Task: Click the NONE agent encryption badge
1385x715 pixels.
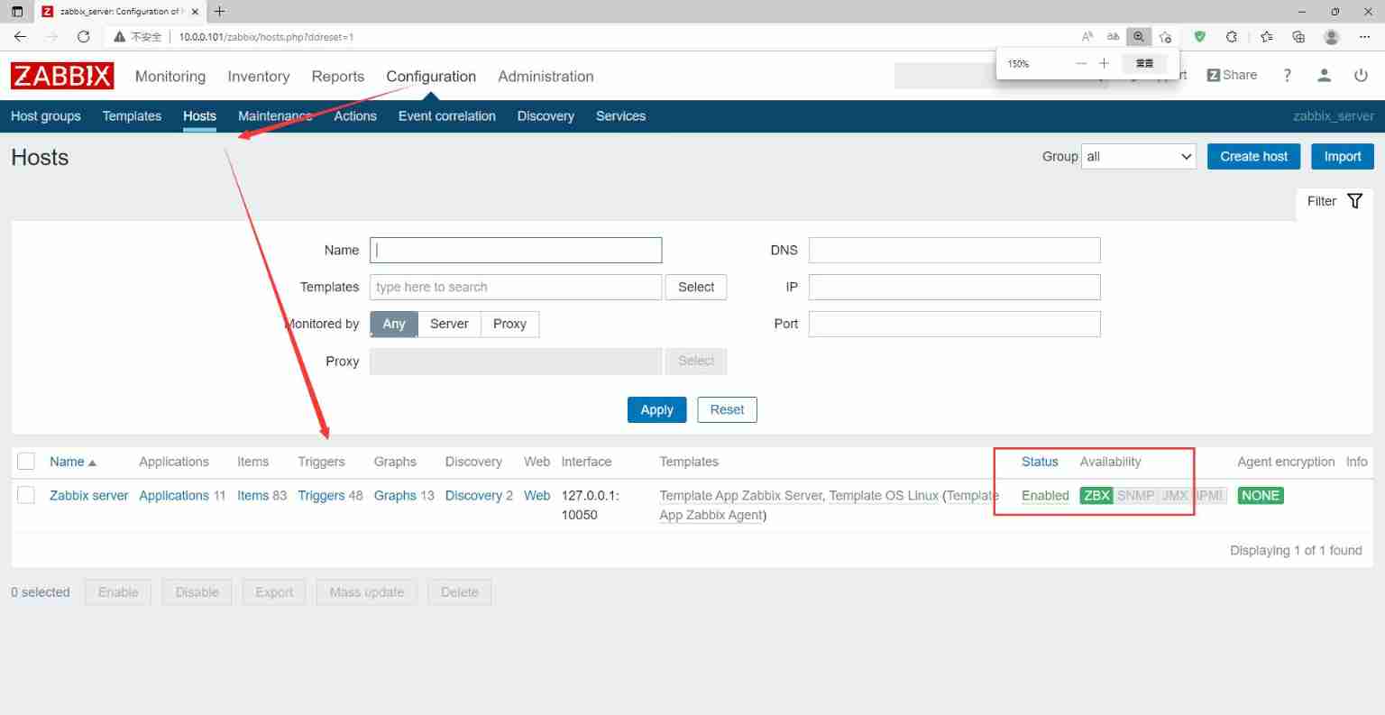Action: 1260,495
